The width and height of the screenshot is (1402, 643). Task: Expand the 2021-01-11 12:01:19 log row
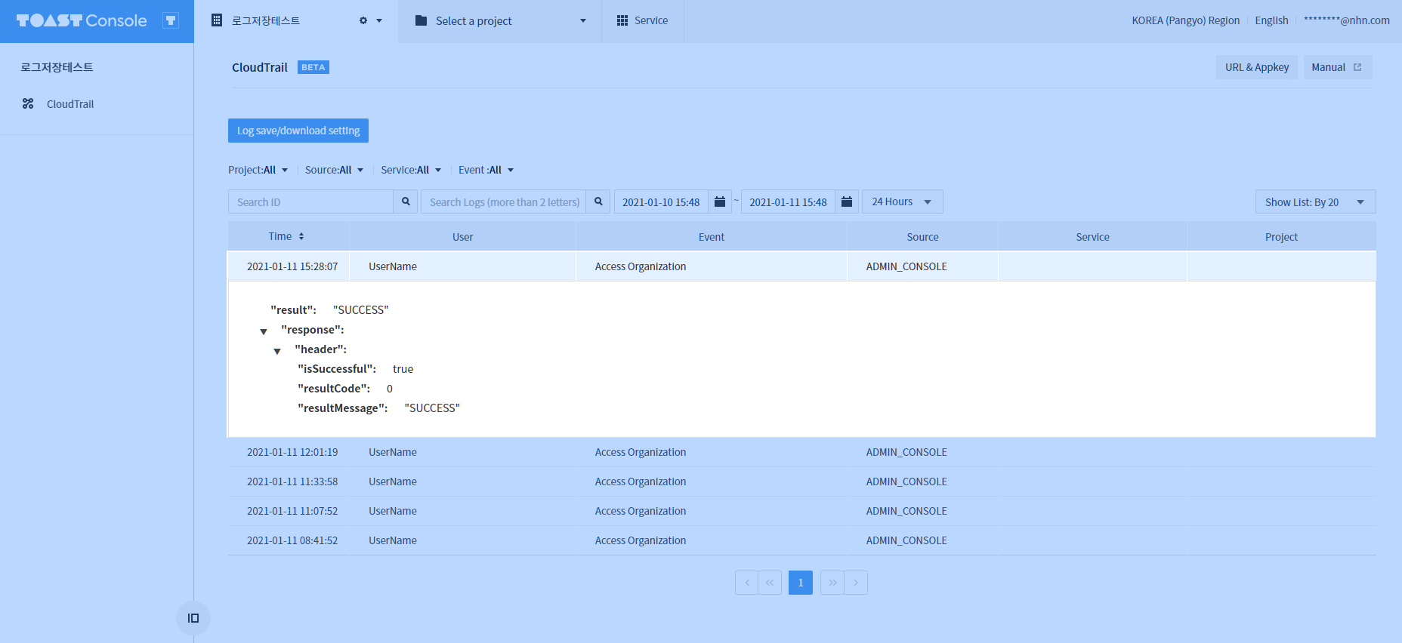801,452
